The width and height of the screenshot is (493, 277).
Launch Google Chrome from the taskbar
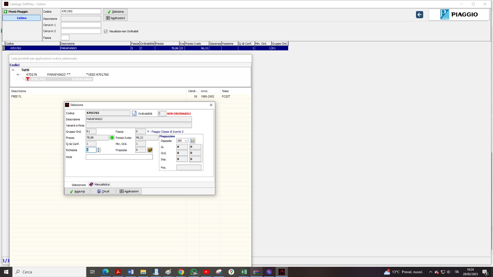click(x=181, y=272)
